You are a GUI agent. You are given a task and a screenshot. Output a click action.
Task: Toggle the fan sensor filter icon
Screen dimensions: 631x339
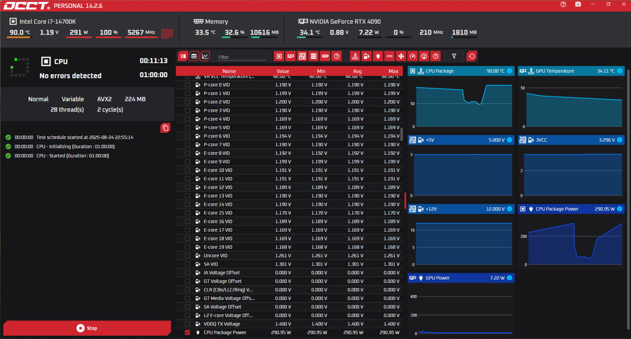click(401, 56)
